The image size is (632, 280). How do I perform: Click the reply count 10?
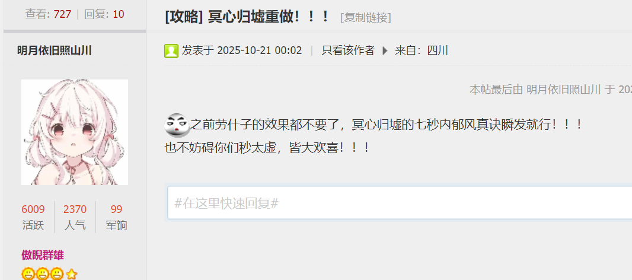pyautogui.click(x=118, y=14)
